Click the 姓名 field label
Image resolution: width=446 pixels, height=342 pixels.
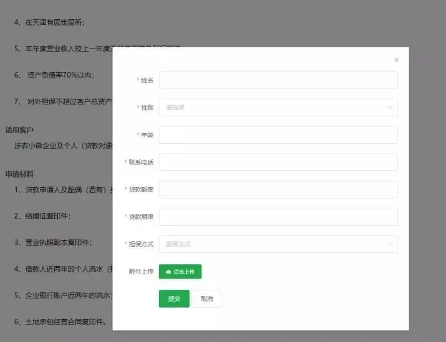[x=147, y=80]
